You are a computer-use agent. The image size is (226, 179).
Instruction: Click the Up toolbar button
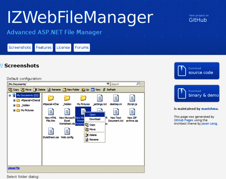pos(85,89)
